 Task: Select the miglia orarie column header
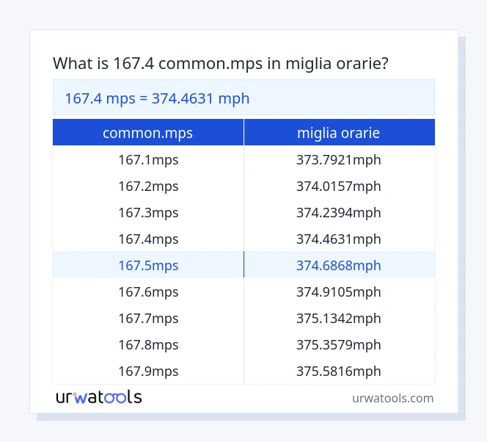point(339,133)
